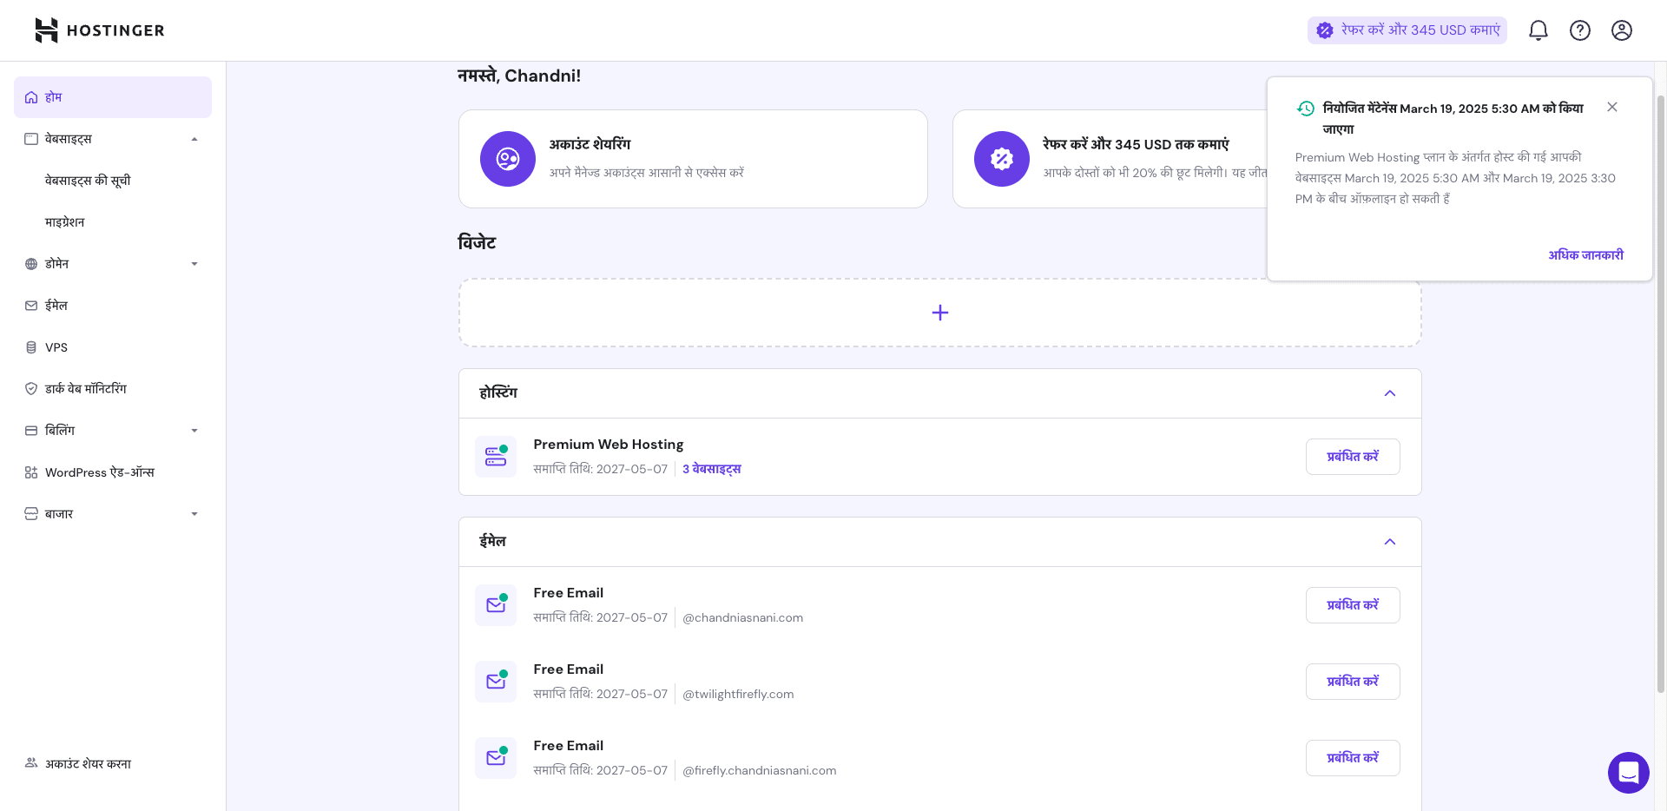Click the Premium Web Hosting server icon
This screenshot has height=811, width=1667.
(x=496, y=457)
